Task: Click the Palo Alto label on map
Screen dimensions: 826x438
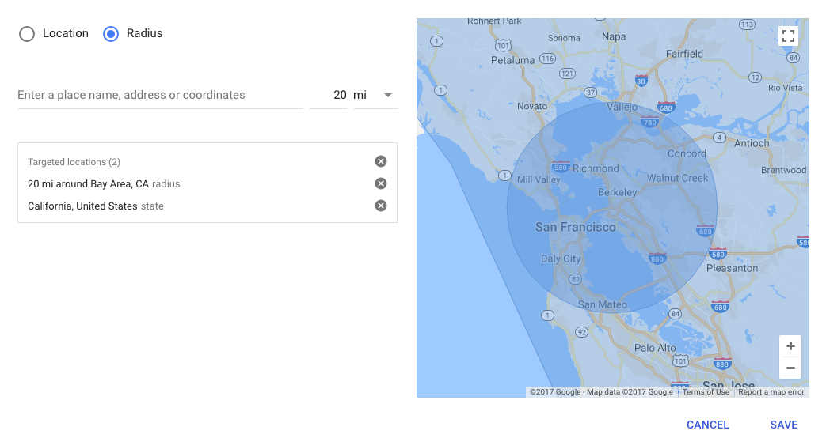Action: [655, 348]
